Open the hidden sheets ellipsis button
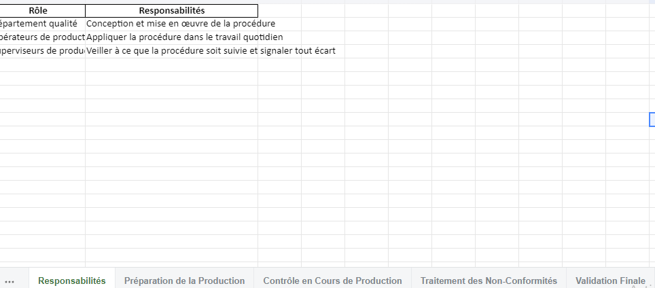 click(x=10, y=281)
